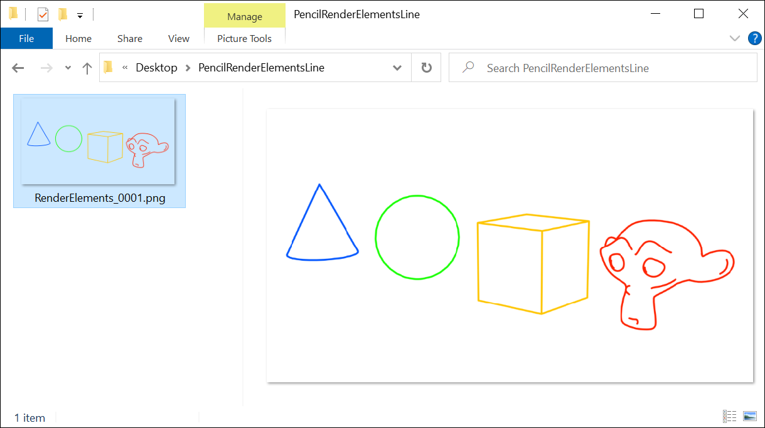Select the RenderElements_0001.png thumbnail
Image resolution: width=765 pixels, height=428 pixels.
point(99,140)
